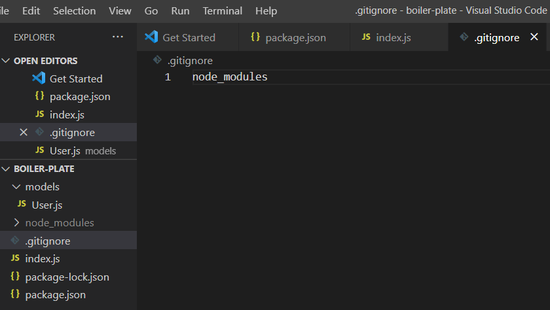
Task: Open the Run menu
Action: pos(180,11)
